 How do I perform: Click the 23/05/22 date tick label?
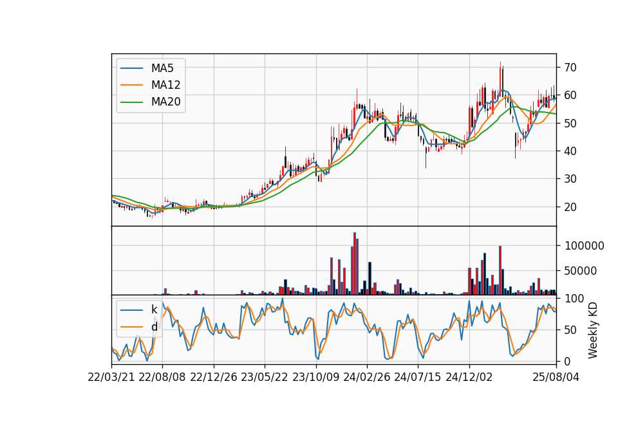pyautogui.click(x=265, y=377)
